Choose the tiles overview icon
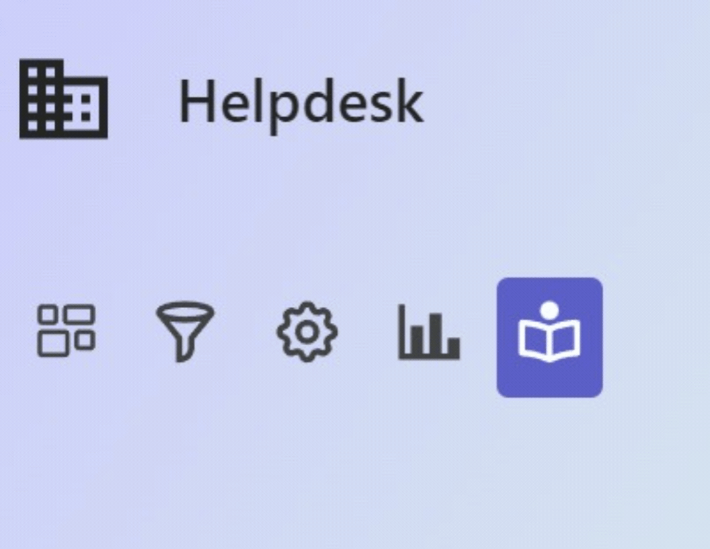This screenshot has width=710, height=549. click(x=66, y=331)
